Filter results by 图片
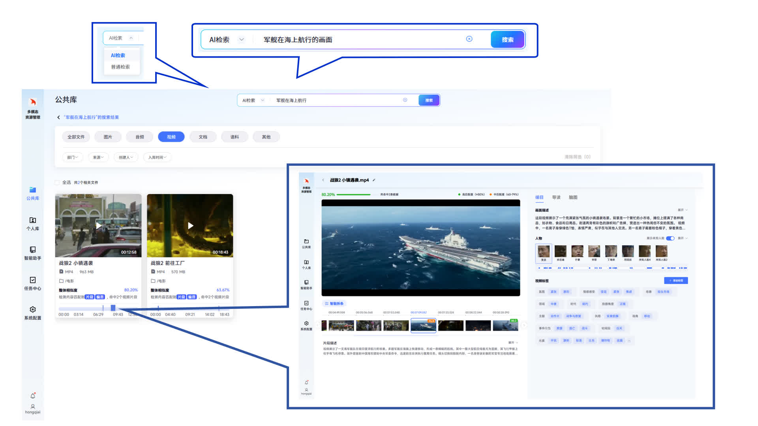The width and height of the screenshot is (758, 426). coord(108,137)
